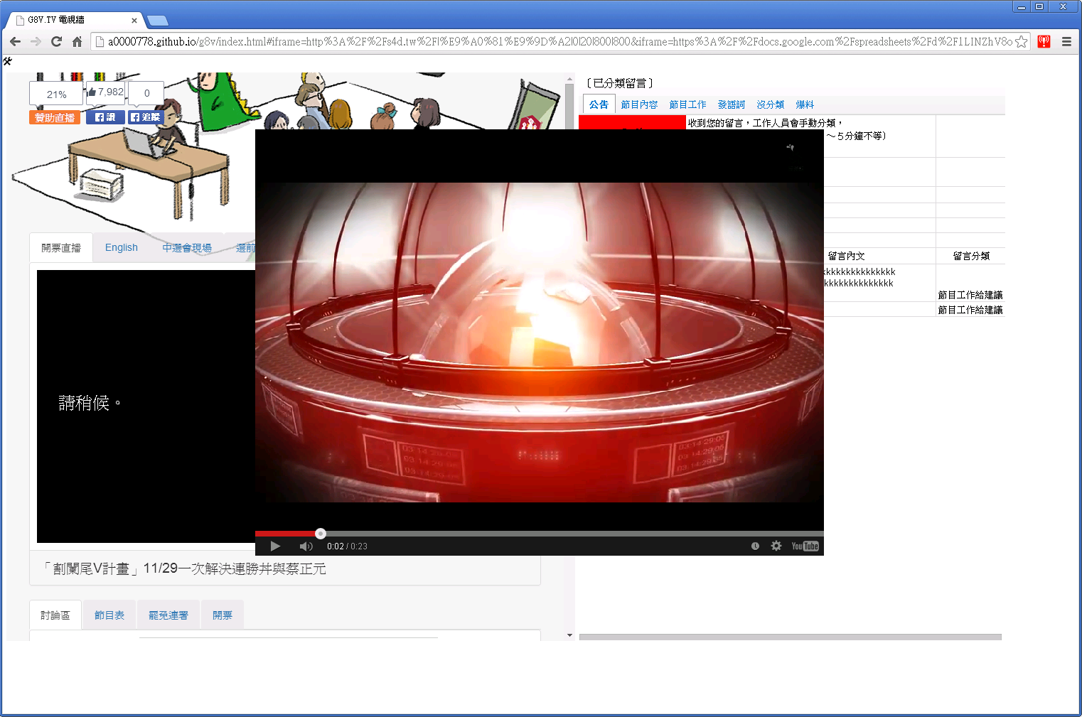
Task: Open YouTube player settings gear
Action: pyautogui.click(x=776, y=546)
